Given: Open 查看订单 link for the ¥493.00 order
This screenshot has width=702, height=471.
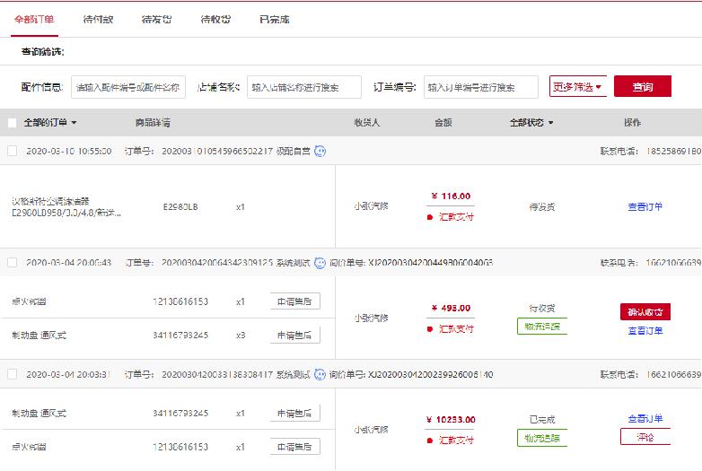Looking at the screenshot, I should 645,330.
